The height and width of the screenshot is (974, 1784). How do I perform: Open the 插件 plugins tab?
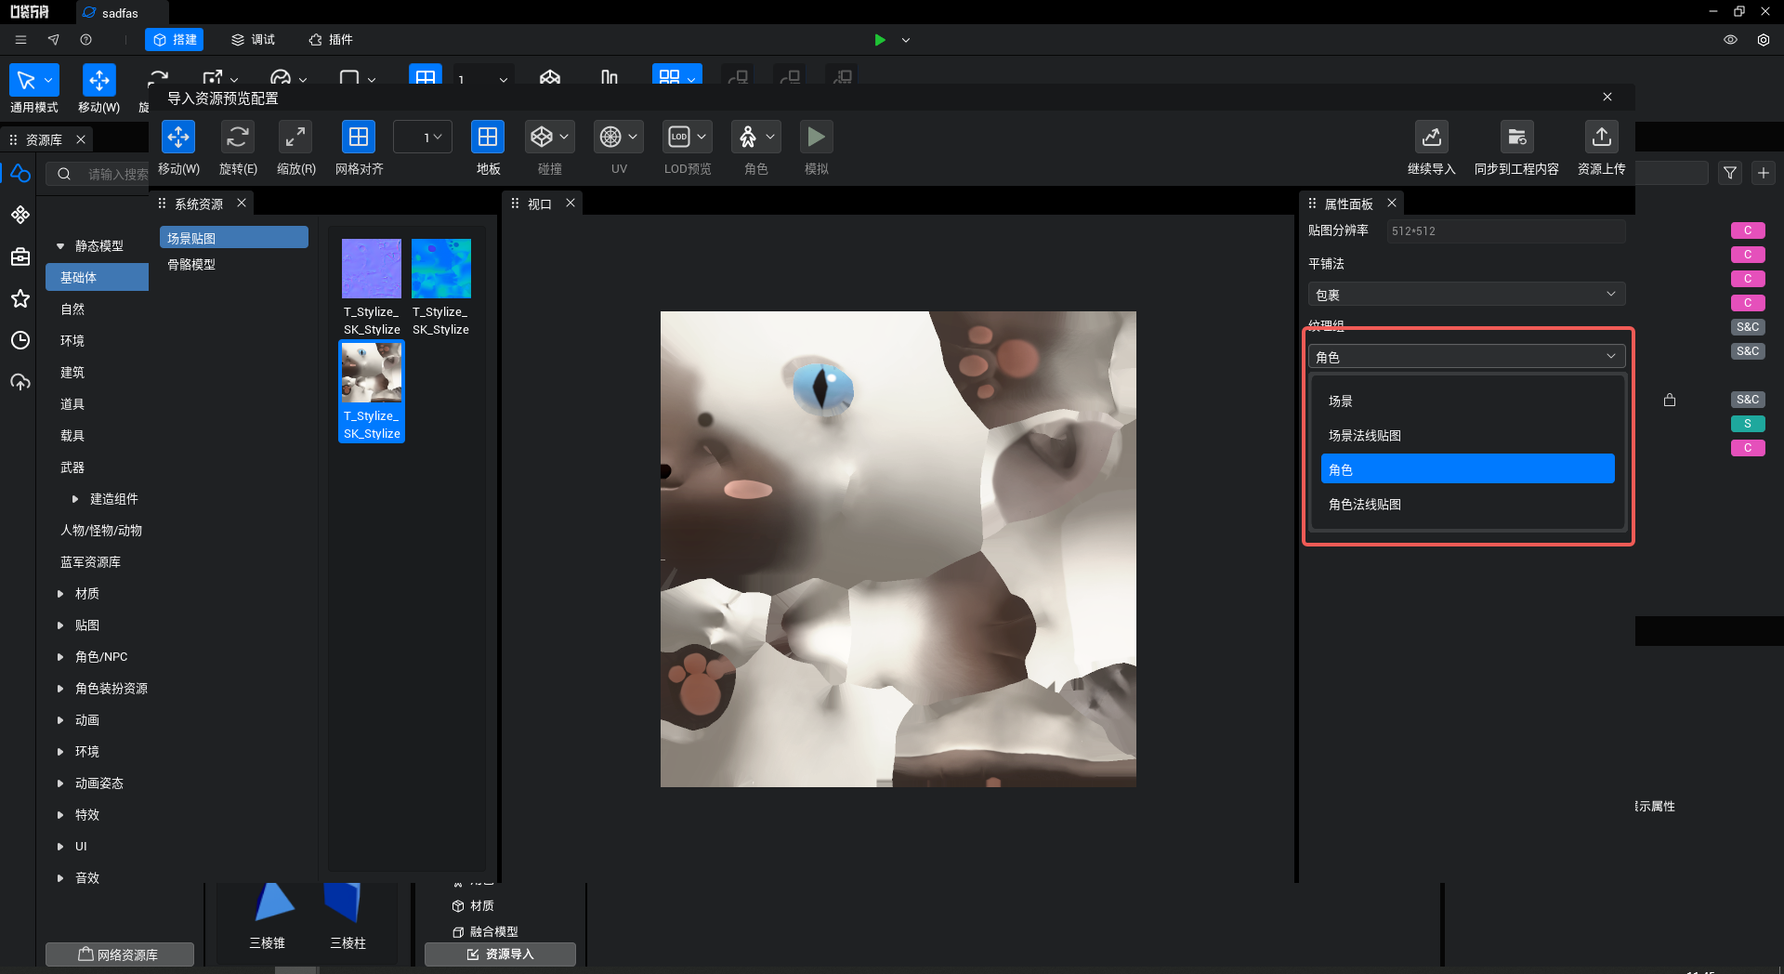(331, 40)
